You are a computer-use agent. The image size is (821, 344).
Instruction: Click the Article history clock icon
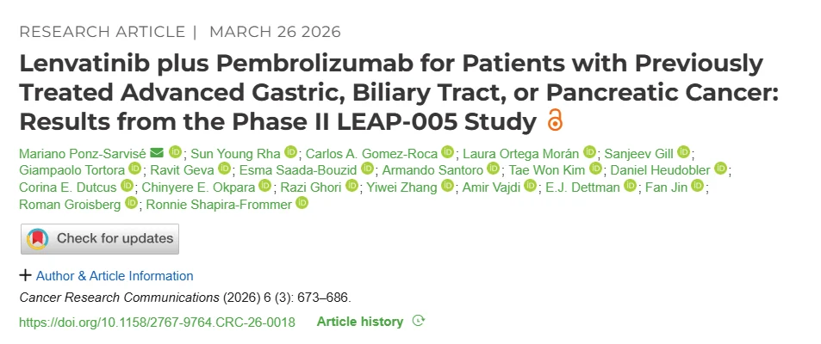pos(419,322)
